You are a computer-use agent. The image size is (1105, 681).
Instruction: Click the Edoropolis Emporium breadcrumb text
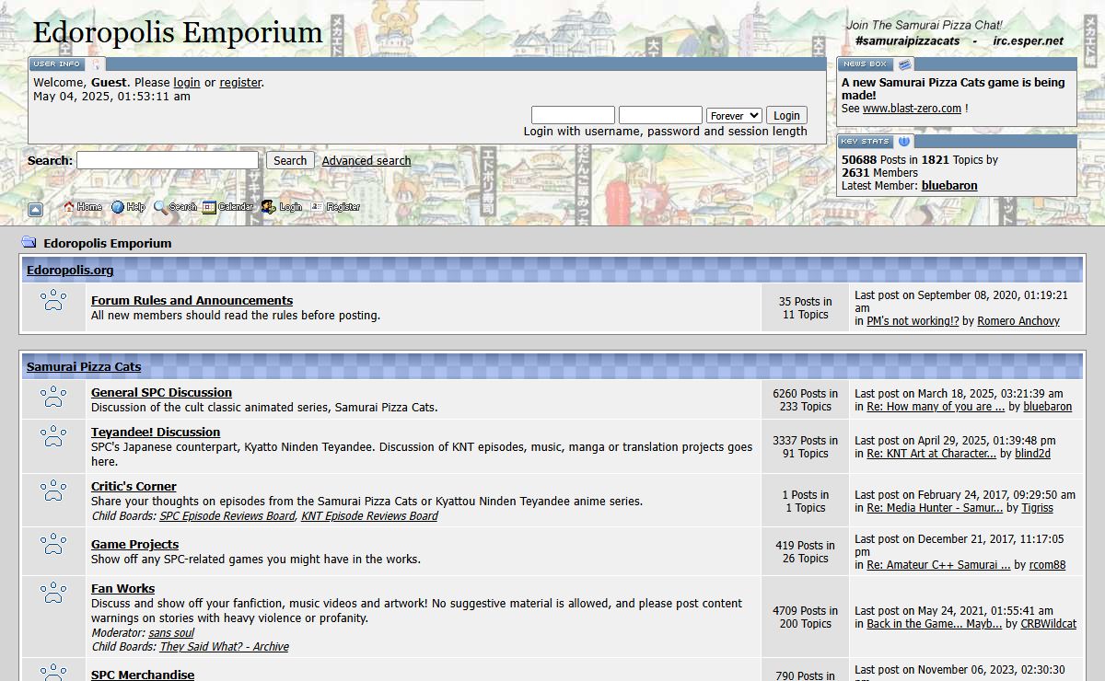[x=108, y=243]
